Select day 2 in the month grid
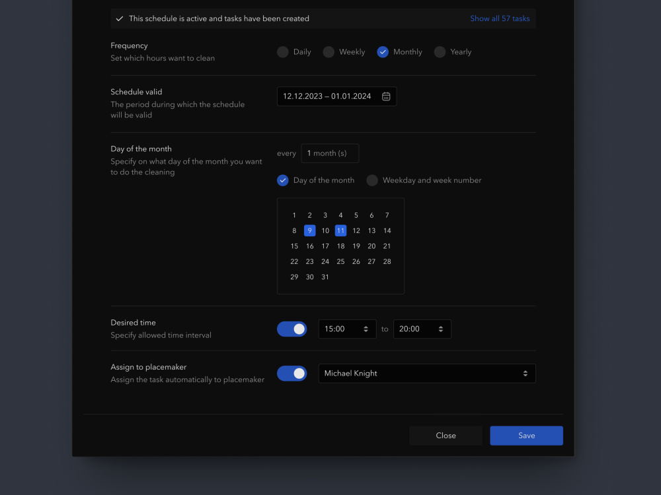 click(x=310, y=215)
